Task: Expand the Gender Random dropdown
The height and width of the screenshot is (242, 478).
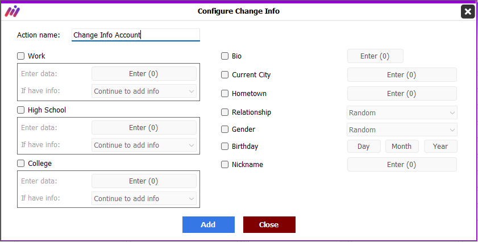Action: pyautogui.click(x=402, y=130)
